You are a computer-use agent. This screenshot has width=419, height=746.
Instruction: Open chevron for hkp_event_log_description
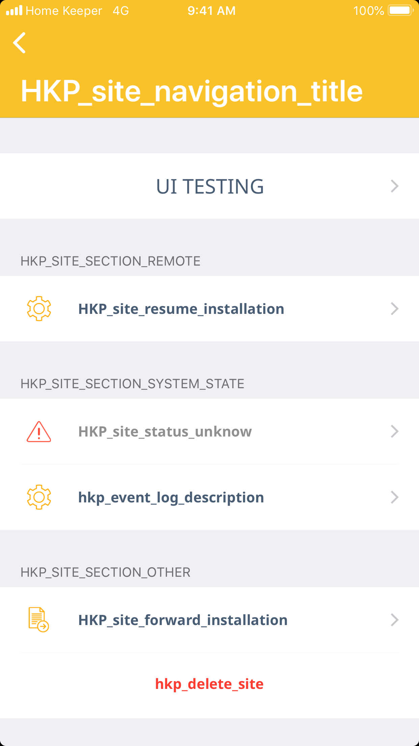tap(394, 497)
